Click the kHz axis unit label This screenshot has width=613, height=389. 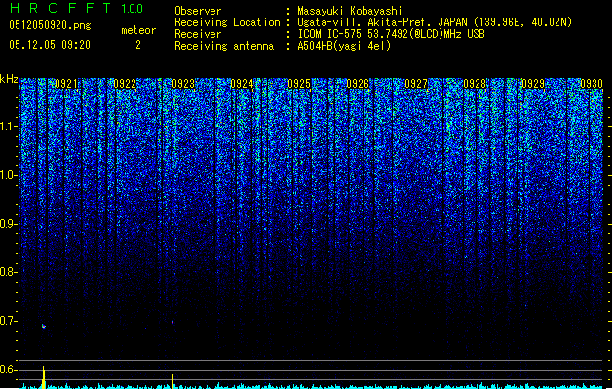pyautogui.click(x=9, y=79)
